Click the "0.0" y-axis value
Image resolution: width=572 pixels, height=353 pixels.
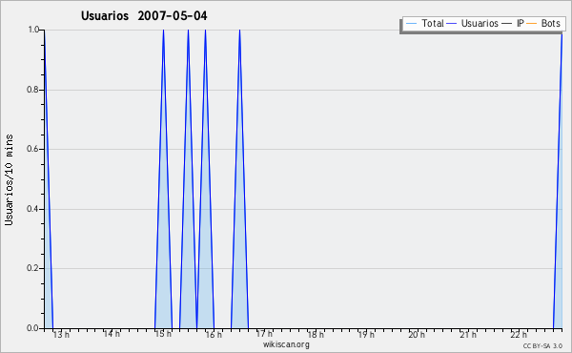click(x=33, y=328)
